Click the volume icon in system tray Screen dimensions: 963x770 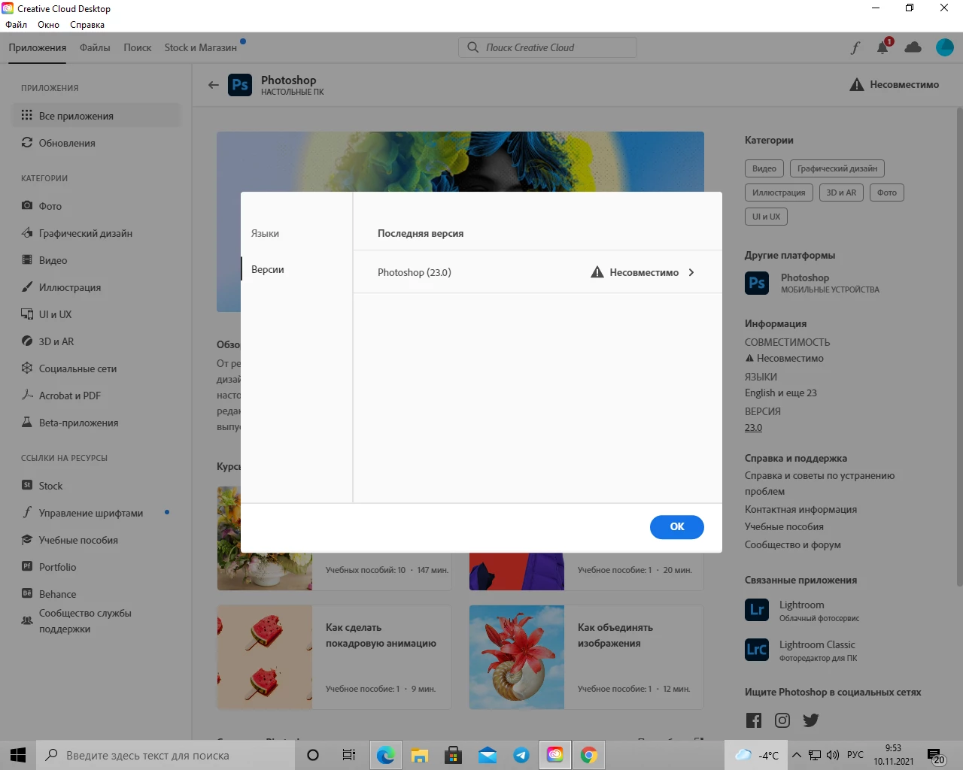point(833,755)
